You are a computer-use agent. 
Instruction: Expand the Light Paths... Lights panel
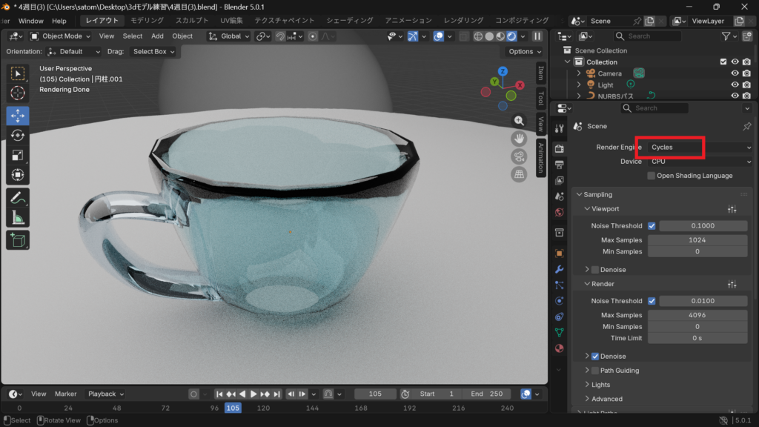(600, 385)
